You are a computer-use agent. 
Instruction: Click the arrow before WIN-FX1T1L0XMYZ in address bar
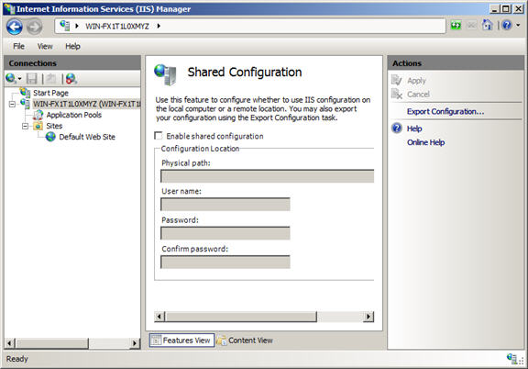click(x=77, y=26)
